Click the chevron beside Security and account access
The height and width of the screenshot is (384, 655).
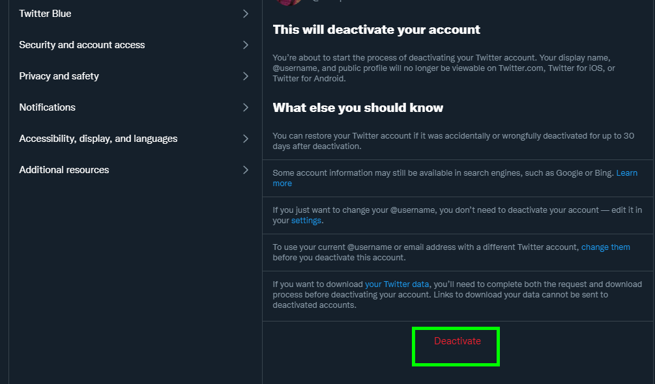click(x=246, y=45)
